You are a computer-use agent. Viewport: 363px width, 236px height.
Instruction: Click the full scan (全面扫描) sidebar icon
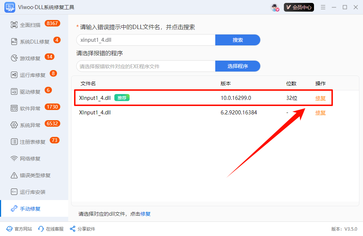[14, 25]
